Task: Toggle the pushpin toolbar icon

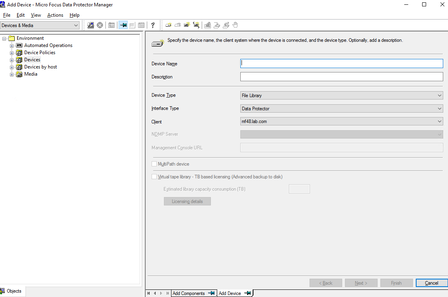Action: [x=123, y=25]
